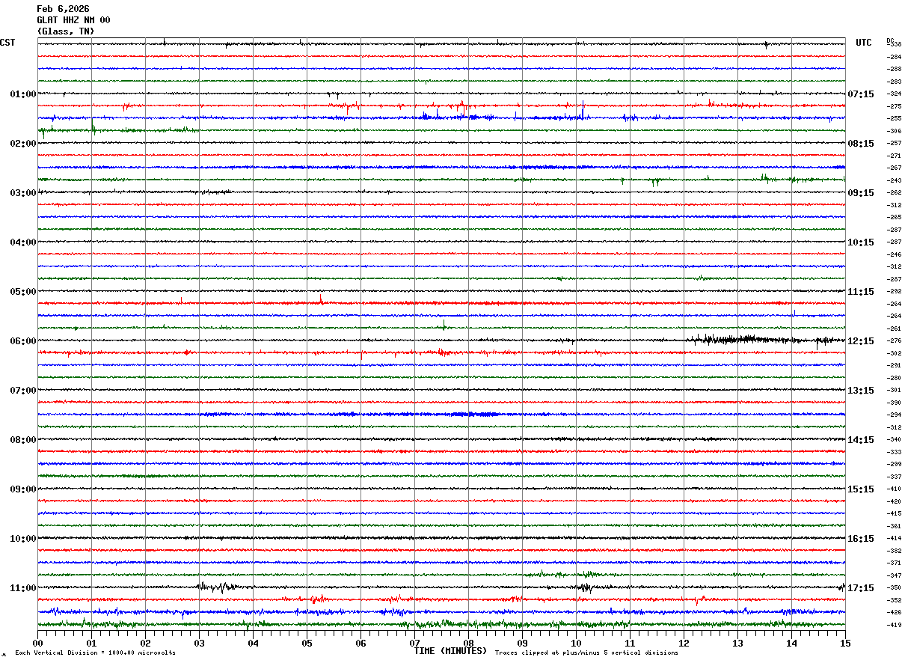The width and height of the screenshot is (905, 663).
Task: Select the station header 'GLAT HHZ NM 00'
Action: 73,20
